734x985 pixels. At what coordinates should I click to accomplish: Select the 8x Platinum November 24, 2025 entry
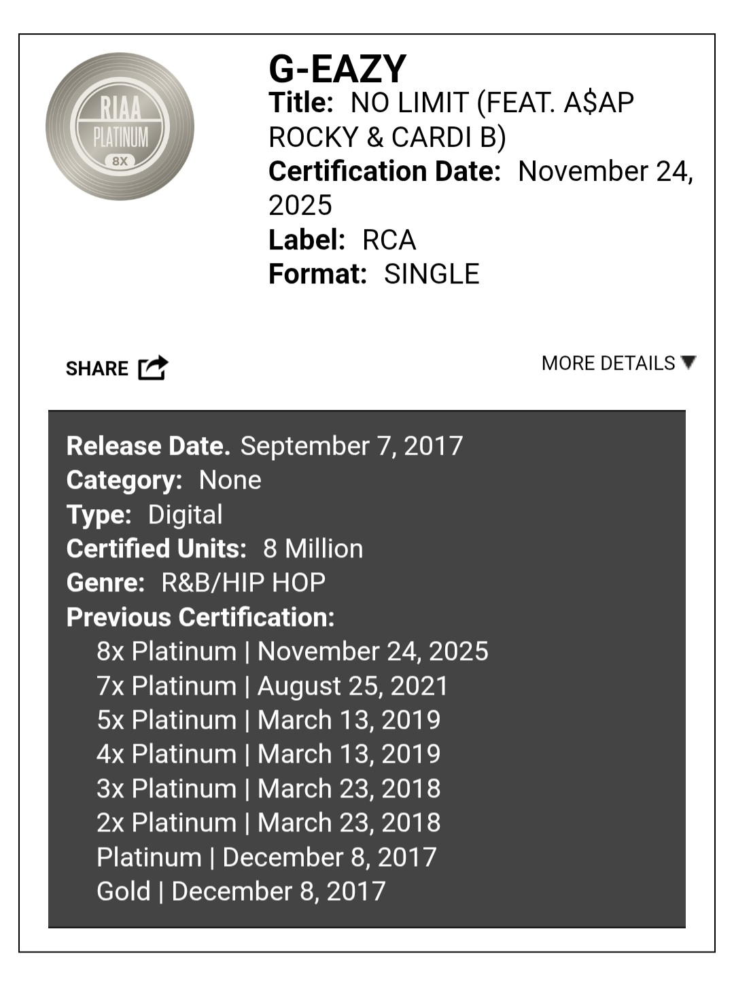pos(292,651)
